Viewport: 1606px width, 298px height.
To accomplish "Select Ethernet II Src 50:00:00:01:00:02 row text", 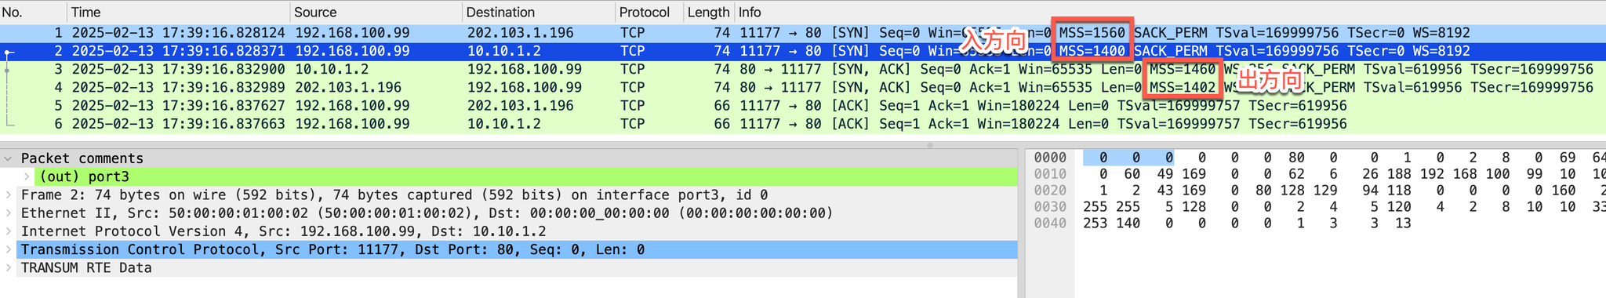I will coord(427,213).
